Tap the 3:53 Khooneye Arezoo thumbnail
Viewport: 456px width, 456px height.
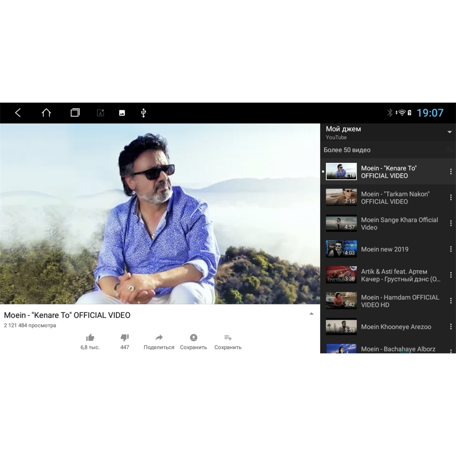[341, 326]
